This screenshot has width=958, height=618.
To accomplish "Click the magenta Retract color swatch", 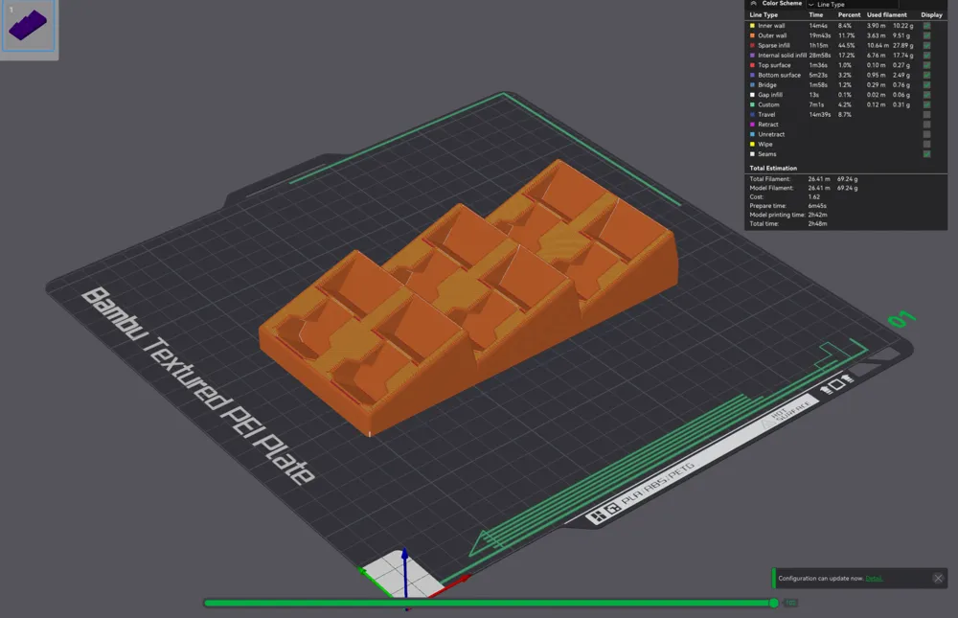I will click(752, 125).
